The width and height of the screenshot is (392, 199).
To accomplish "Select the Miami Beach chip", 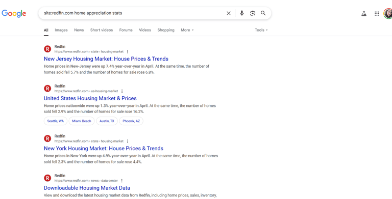I will pyautogui.click(x=82, y=121).
